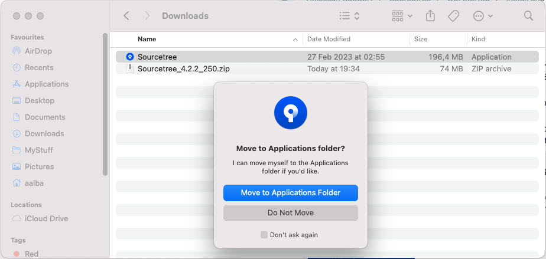
Task: Go back with the Finder back arrow
Action: click(126, 16)
